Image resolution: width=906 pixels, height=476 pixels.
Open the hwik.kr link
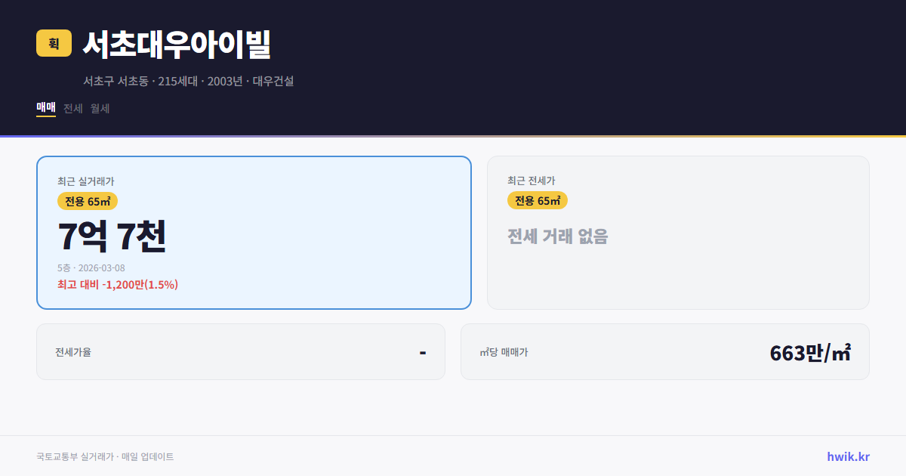click(849, 456)
